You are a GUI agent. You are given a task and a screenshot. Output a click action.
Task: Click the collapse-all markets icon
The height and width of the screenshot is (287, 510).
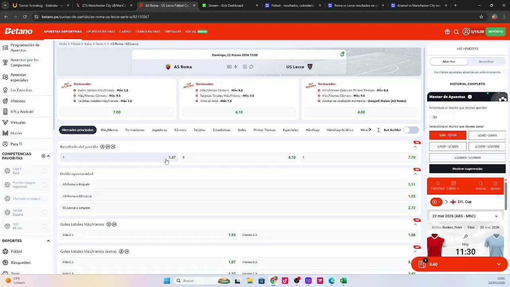click(x=378, y=130)
